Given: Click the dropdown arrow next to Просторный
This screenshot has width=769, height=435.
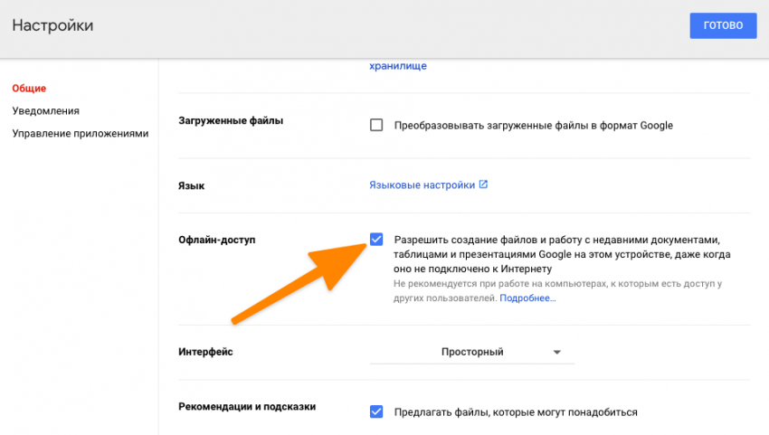Looking at the screenshot, I should tap(556, 352).
